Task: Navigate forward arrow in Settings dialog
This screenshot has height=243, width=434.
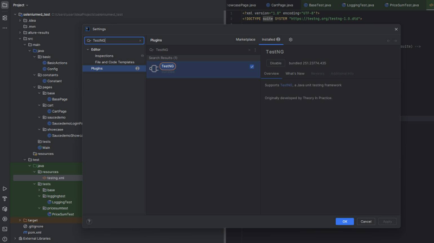Action: pos(395,41)
